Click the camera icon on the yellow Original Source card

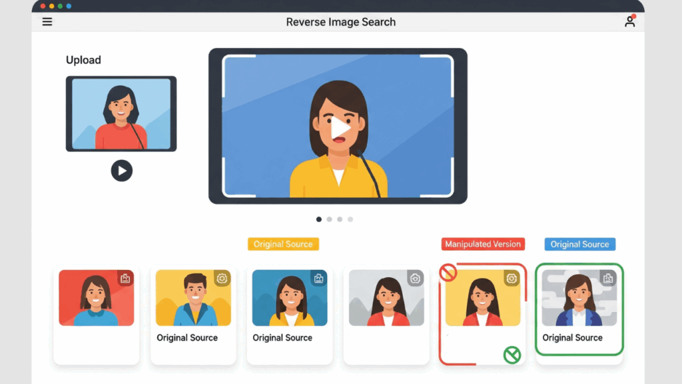(223, 278)
